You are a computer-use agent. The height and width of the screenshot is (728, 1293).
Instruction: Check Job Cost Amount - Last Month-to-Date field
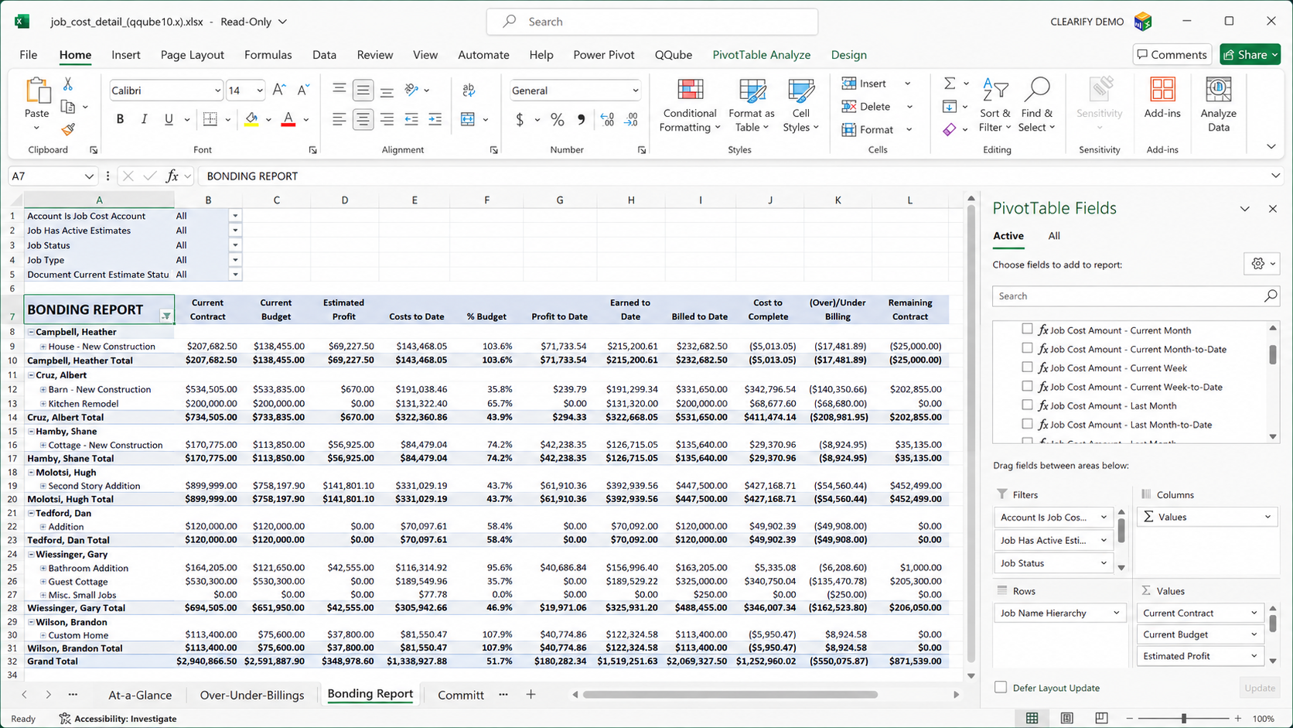(x=1027, y=424)
